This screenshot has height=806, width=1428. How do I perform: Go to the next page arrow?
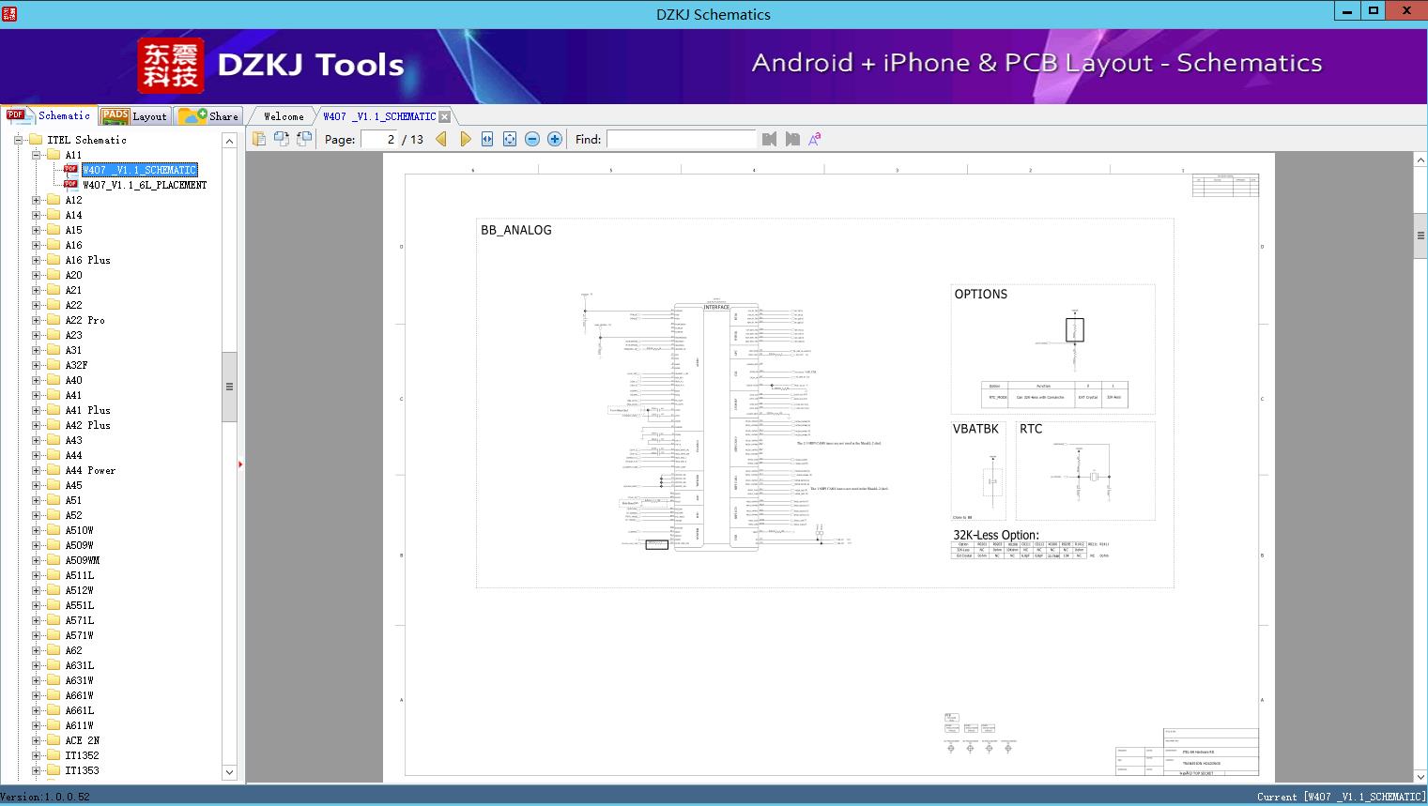tap(465, 139)
